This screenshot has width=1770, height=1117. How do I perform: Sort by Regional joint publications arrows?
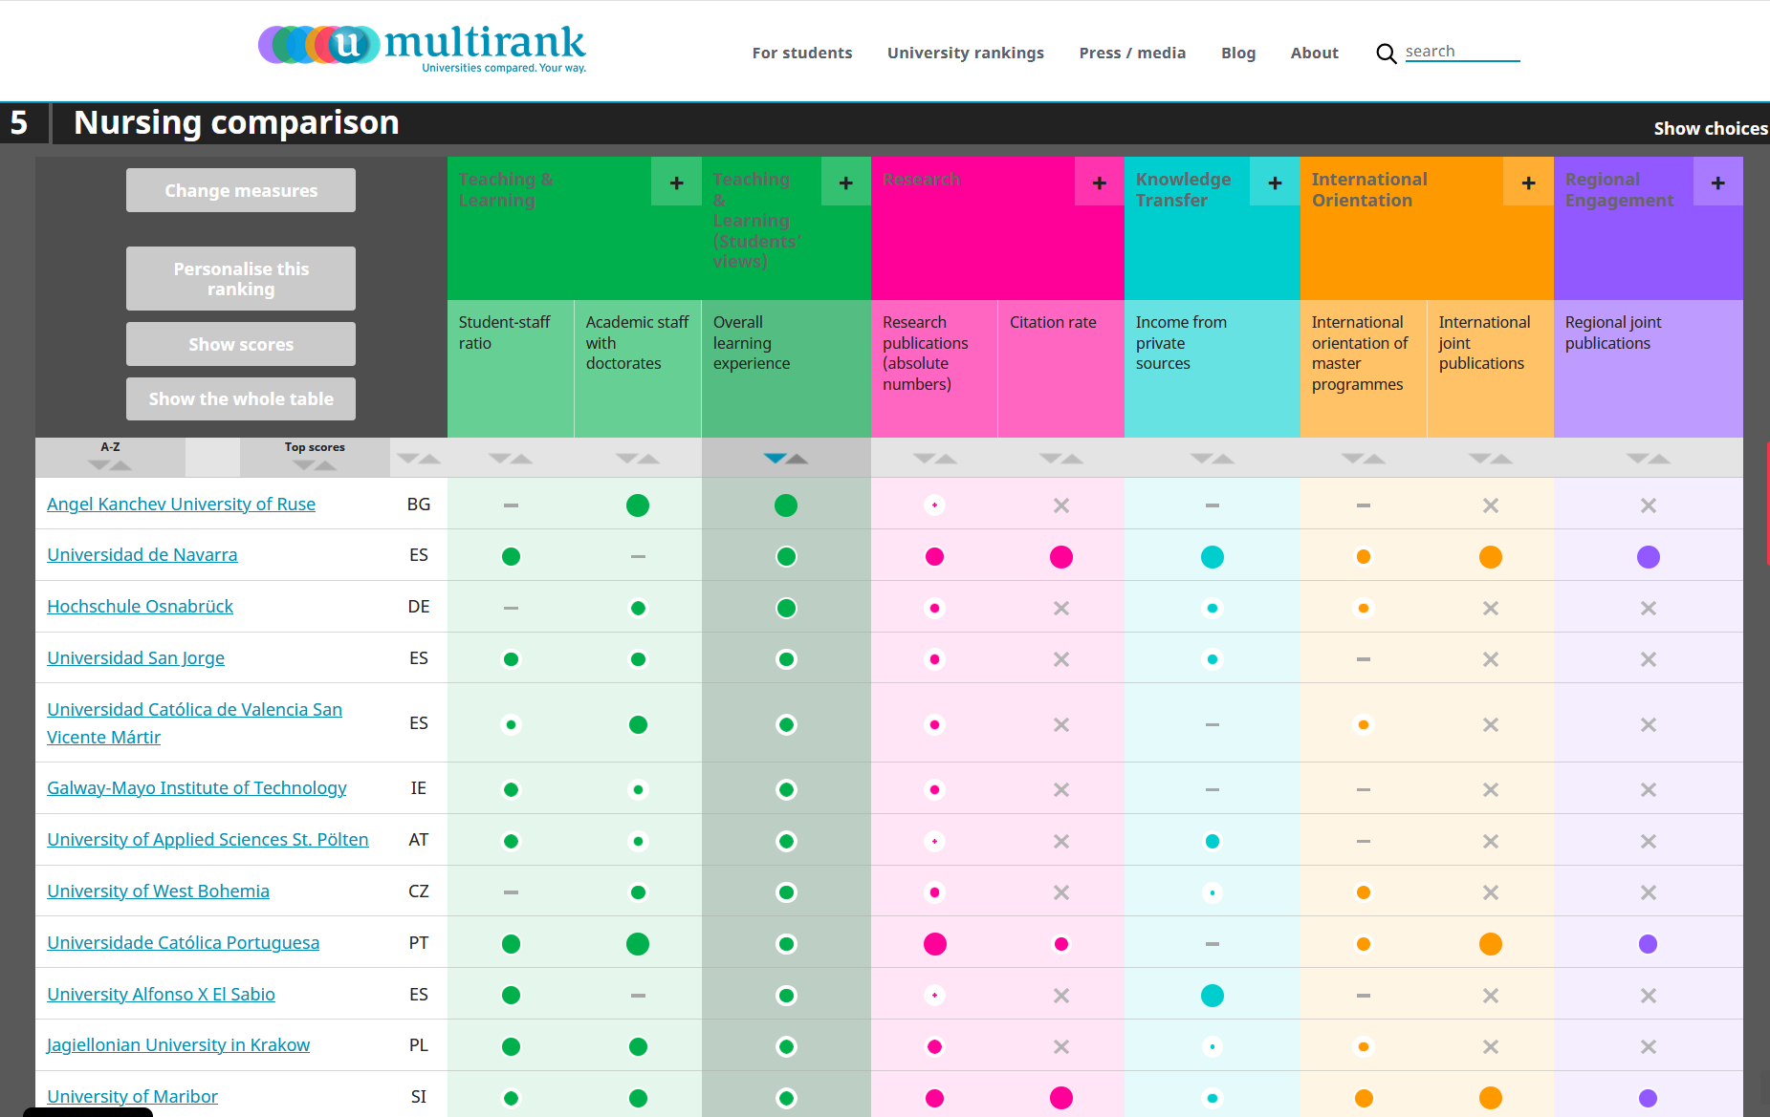point(1648,459)
